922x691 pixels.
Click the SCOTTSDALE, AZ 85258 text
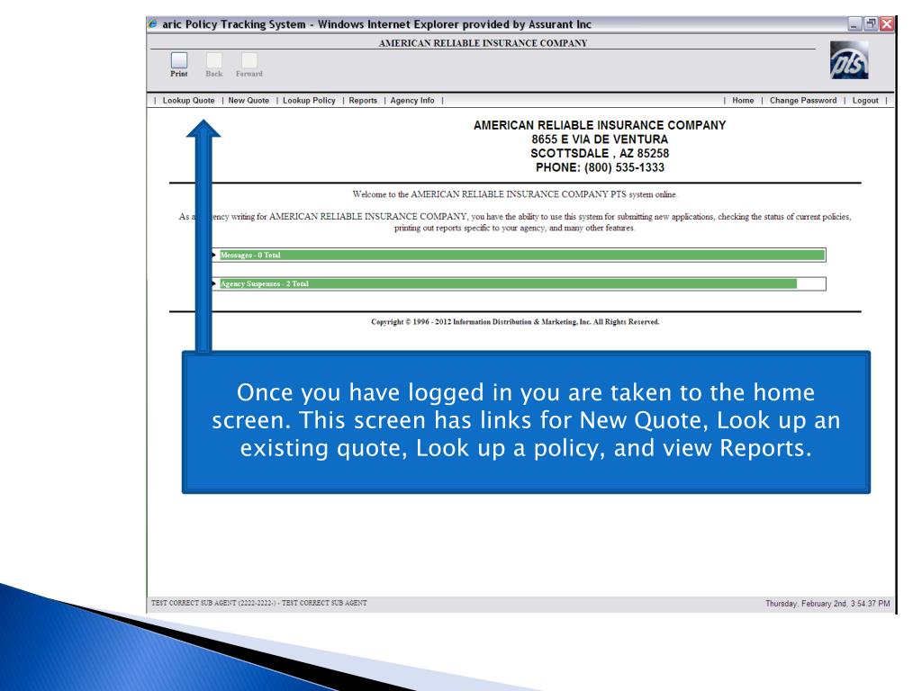[600, 153]
